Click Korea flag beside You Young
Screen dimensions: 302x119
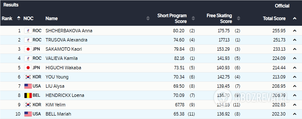(28, 77)
